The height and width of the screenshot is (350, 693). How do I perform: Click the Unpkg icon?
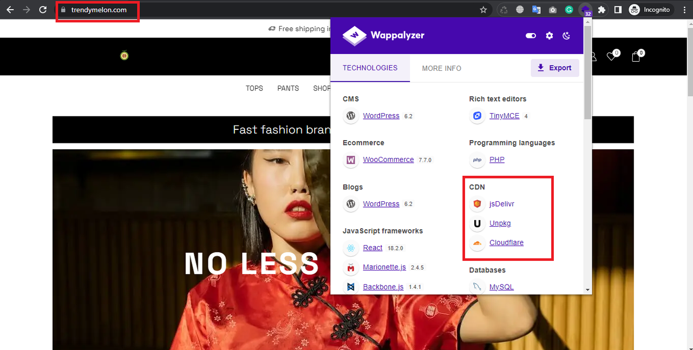477,223
